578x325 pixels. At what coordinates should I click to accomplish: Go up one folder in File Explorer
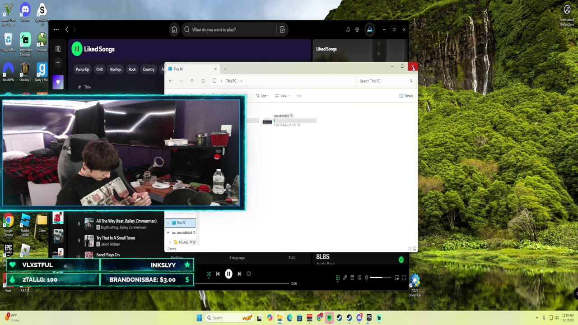[x=192, y=81]
